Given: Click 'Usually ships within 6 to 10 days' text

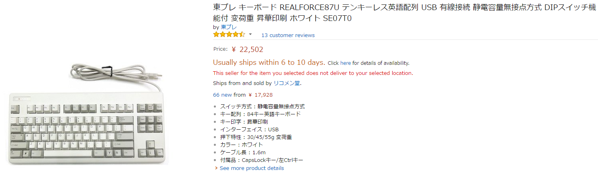Looking at the screenshot, I should (x=269, y=62).
